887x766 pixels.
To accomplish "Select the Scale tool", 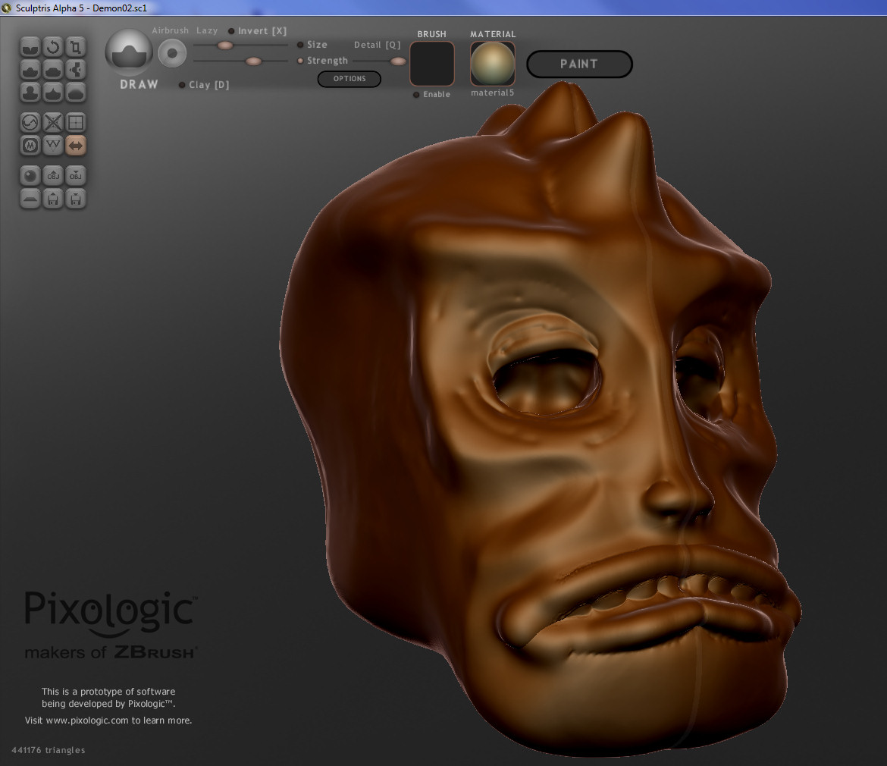I will (x=75, y=47).
